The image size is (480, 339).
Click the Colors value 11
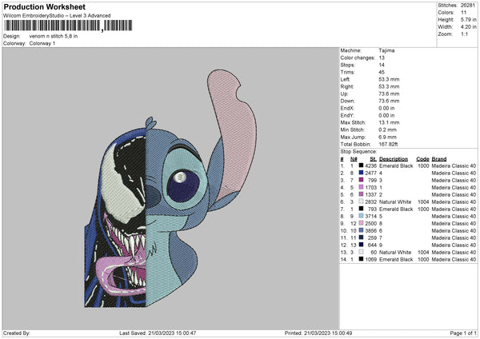click(463, 13)
